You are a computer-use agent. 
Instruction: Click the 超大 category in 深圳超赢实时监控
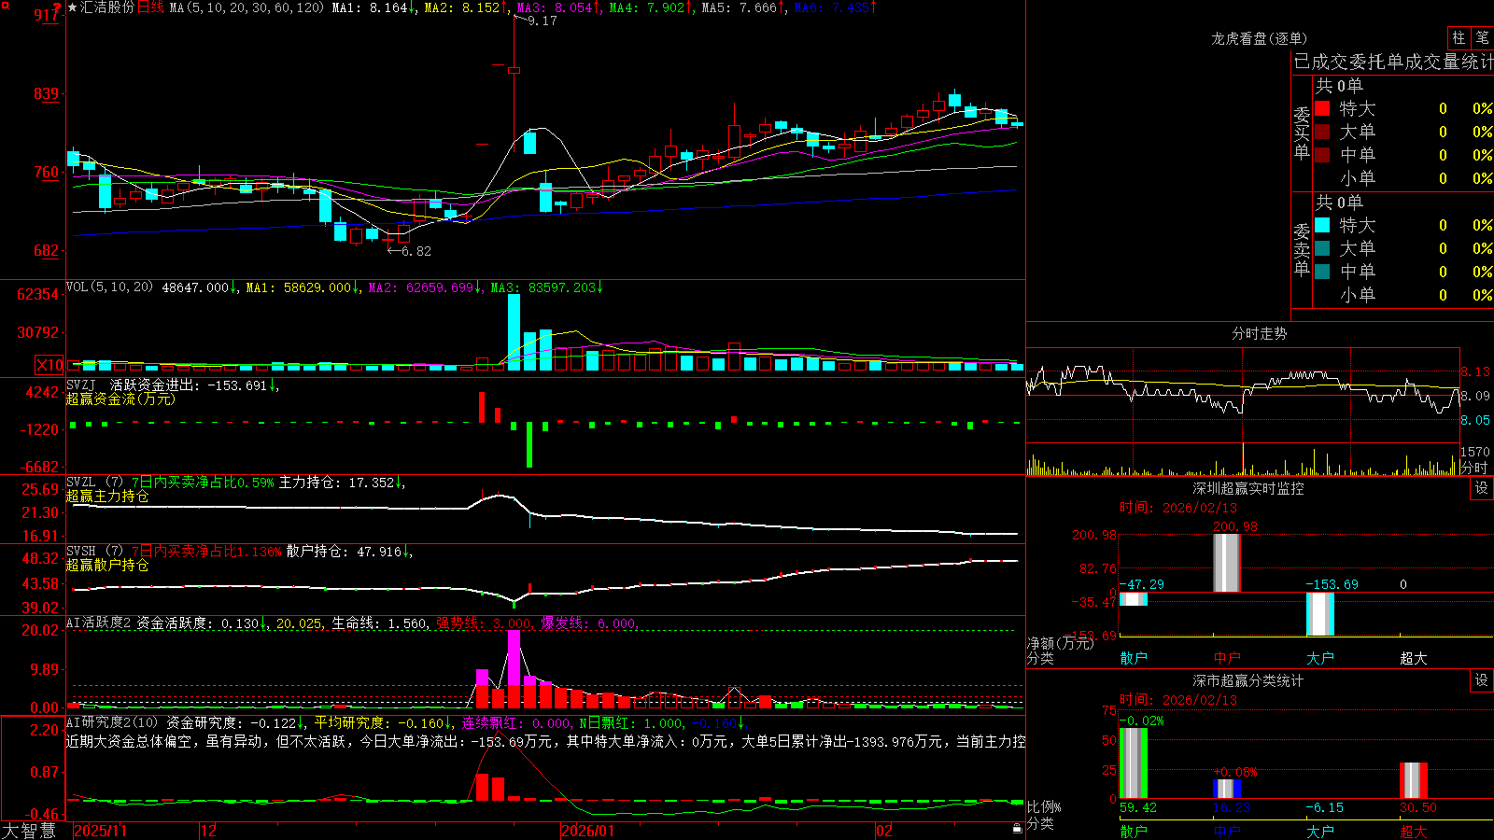click(1414, 658)
